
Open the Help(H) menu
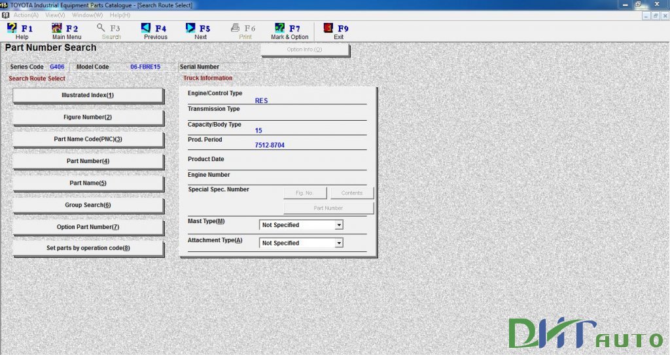pos(120,16)
